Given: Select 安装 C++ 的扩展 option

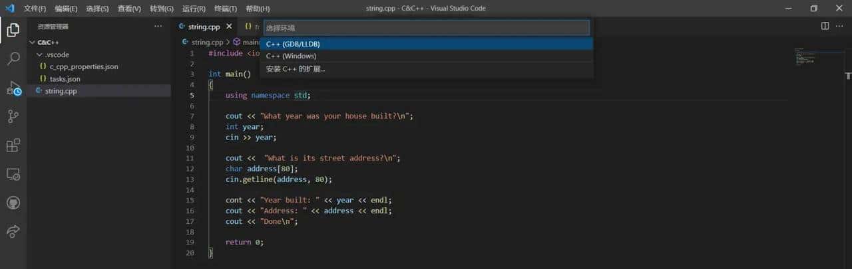Looking at the screenshot, I should coord(426,68).
